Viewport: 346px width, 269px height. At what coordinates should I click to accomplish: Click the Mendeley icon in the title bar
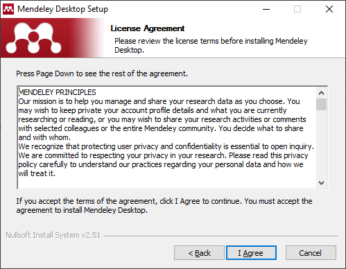click(x=8, y=9)
